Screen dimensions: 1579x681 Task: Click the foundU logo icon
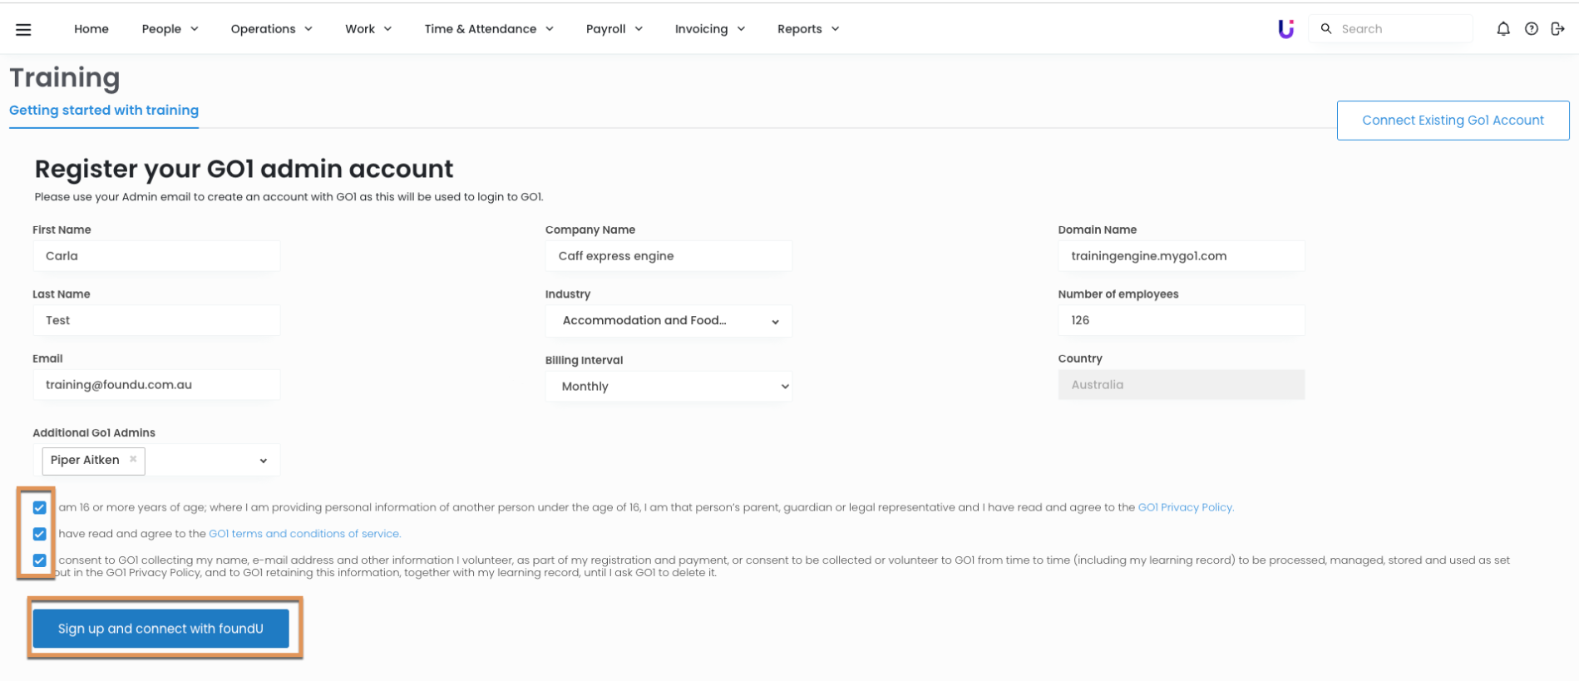(x=1285, y=29)
